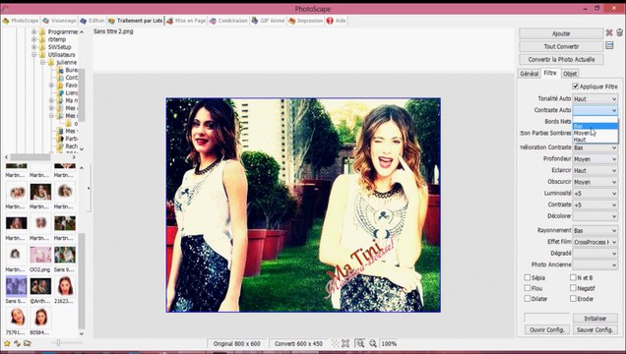Choose Bas in Contraste Auto list
The image size is (626, 354).
(595, 126)
